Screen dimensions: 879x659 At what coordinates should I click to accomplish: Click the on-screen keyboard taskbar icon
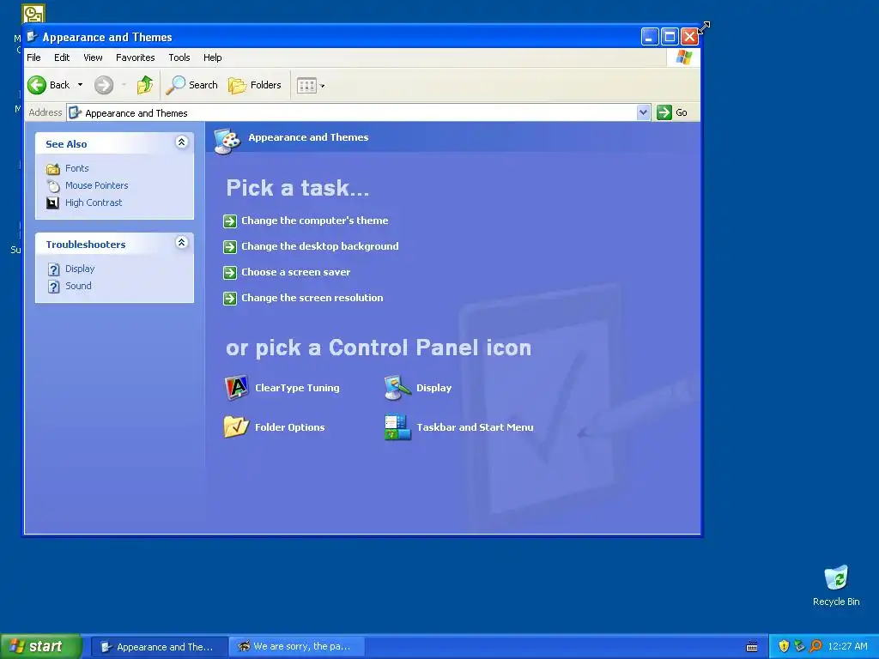tap(752, 647)
